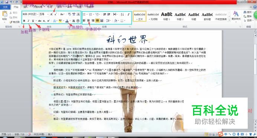Click the Insert (插入) mode status indicator
Screen dimensions: 257x138
click(50, 134)
